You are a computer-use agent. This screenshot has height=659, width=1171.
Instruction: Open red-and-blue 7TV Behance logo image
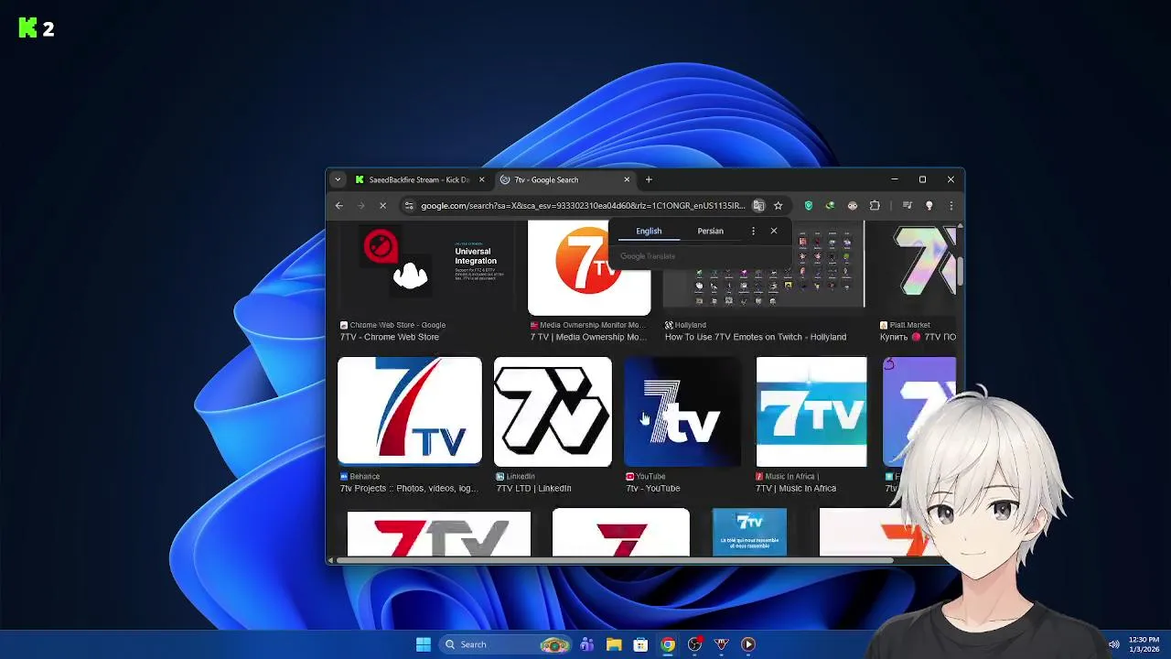tap(409, 412)
